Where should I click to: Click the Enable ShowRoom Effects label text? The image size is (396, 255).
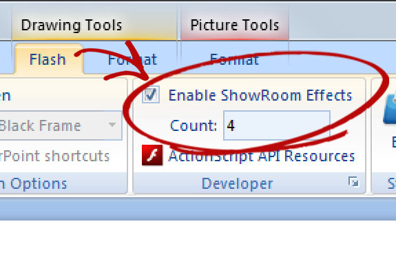tap(260, 96)
